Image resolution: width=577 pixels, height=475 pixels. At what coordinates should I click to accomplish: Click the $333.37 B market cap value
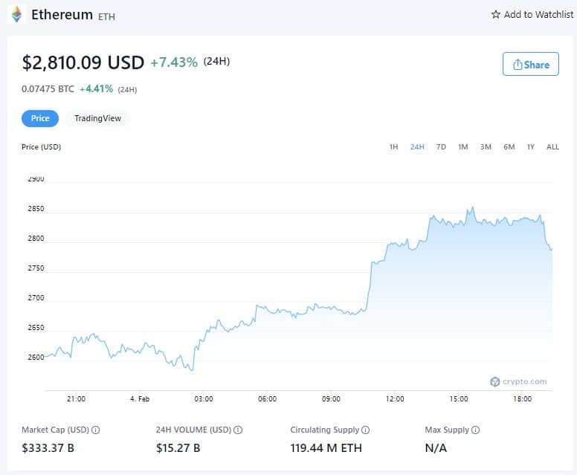point(48,447)
